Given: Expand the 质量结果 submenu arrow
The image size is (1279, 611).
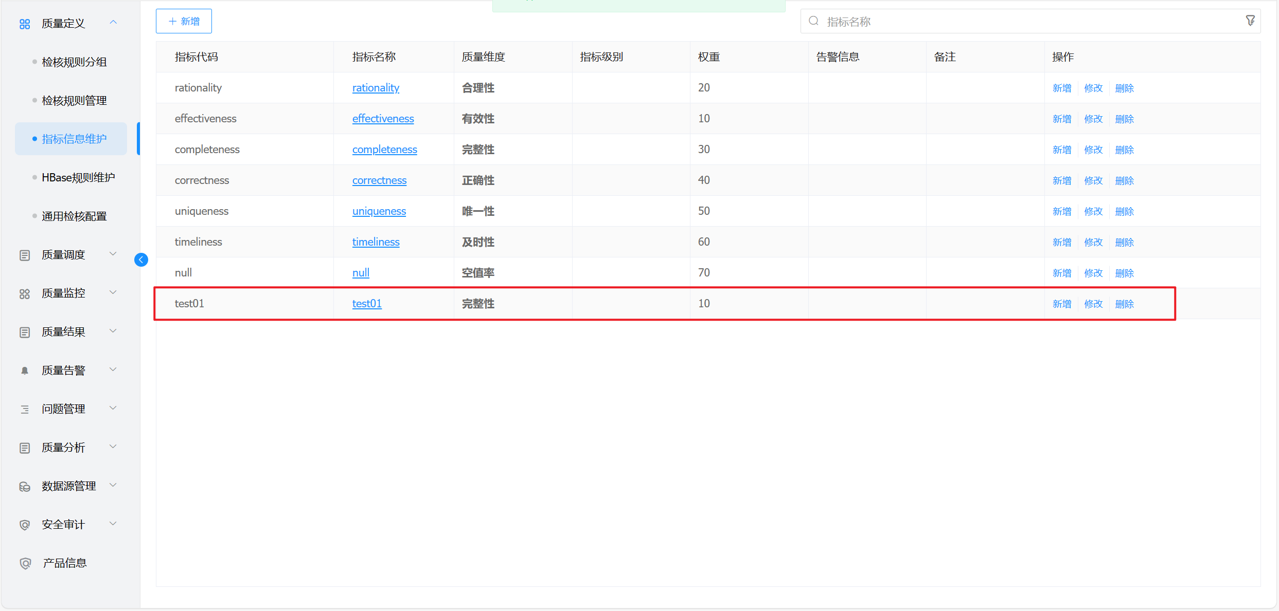Looking at the screenshot, I should tap(114, 331).
